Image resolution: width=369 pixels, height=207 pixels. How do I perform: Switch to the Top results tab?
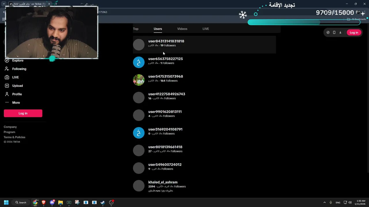[x=135, y=29]
